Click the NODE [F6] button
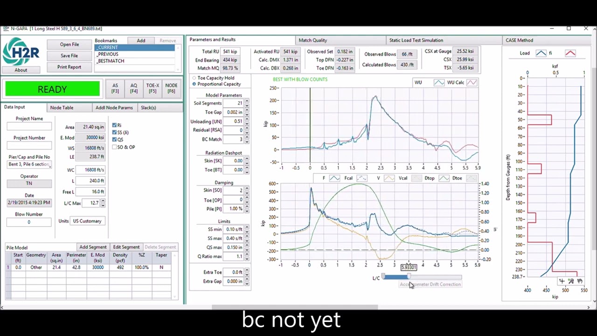 coord(171,88)
